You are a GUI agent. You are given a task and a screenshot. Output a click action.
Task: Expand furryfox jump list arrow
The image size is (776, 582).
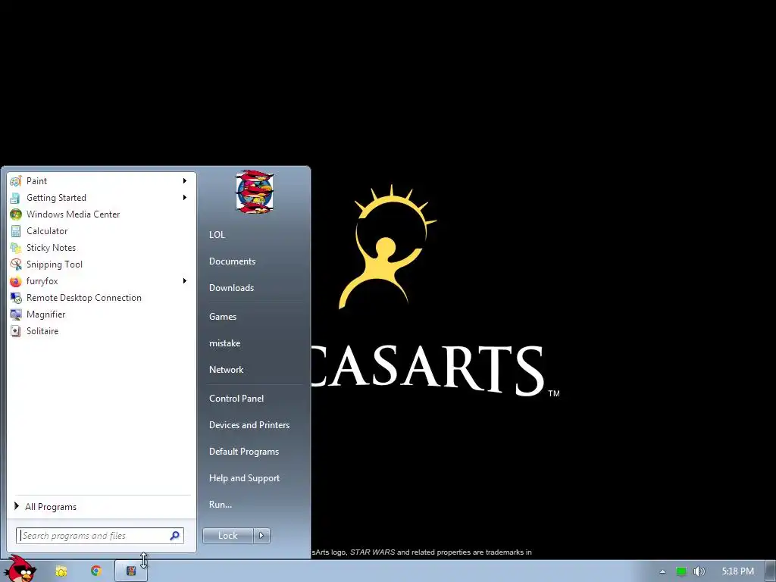(x=185, y=281)
